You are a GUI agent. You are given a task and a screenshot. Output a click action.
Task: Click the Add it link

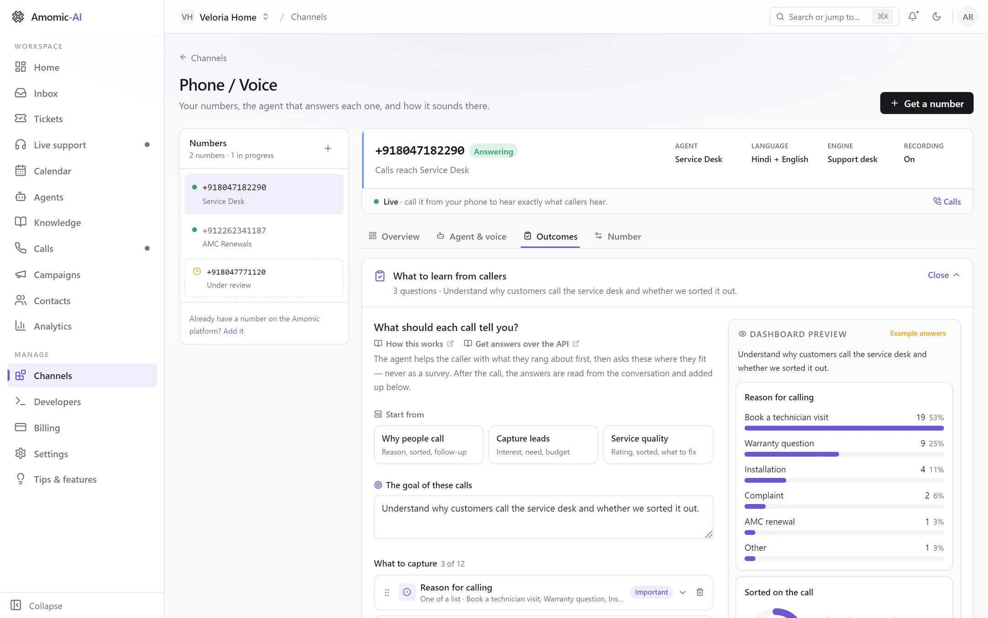pos(233,331)
